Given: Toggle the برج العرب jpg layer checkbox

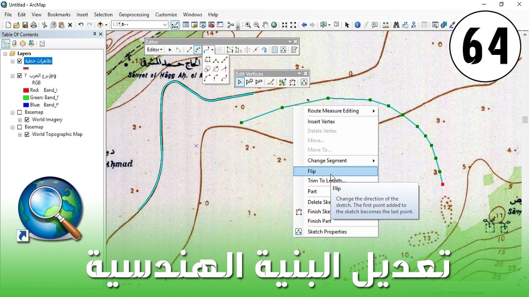Looking at the screenshot, I should click(19, 75).
